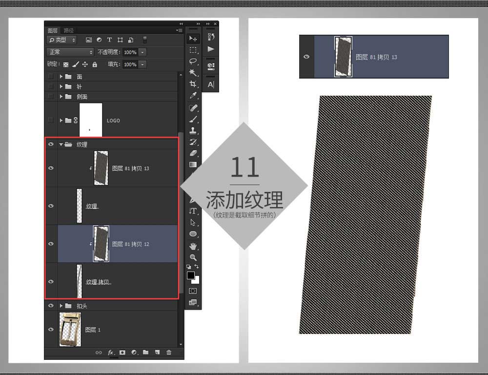Viewport: 488px width, 375px height.
Task: Select the Eraser tool
Action: pyautogui.click(x=193, y=153)
